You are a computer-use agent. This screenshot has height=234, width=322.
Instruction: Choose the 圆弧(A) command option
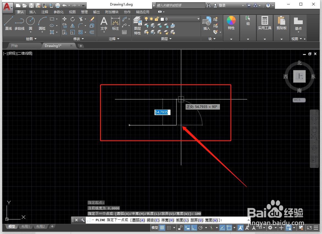pyautogui.click(x=138, y=220)
